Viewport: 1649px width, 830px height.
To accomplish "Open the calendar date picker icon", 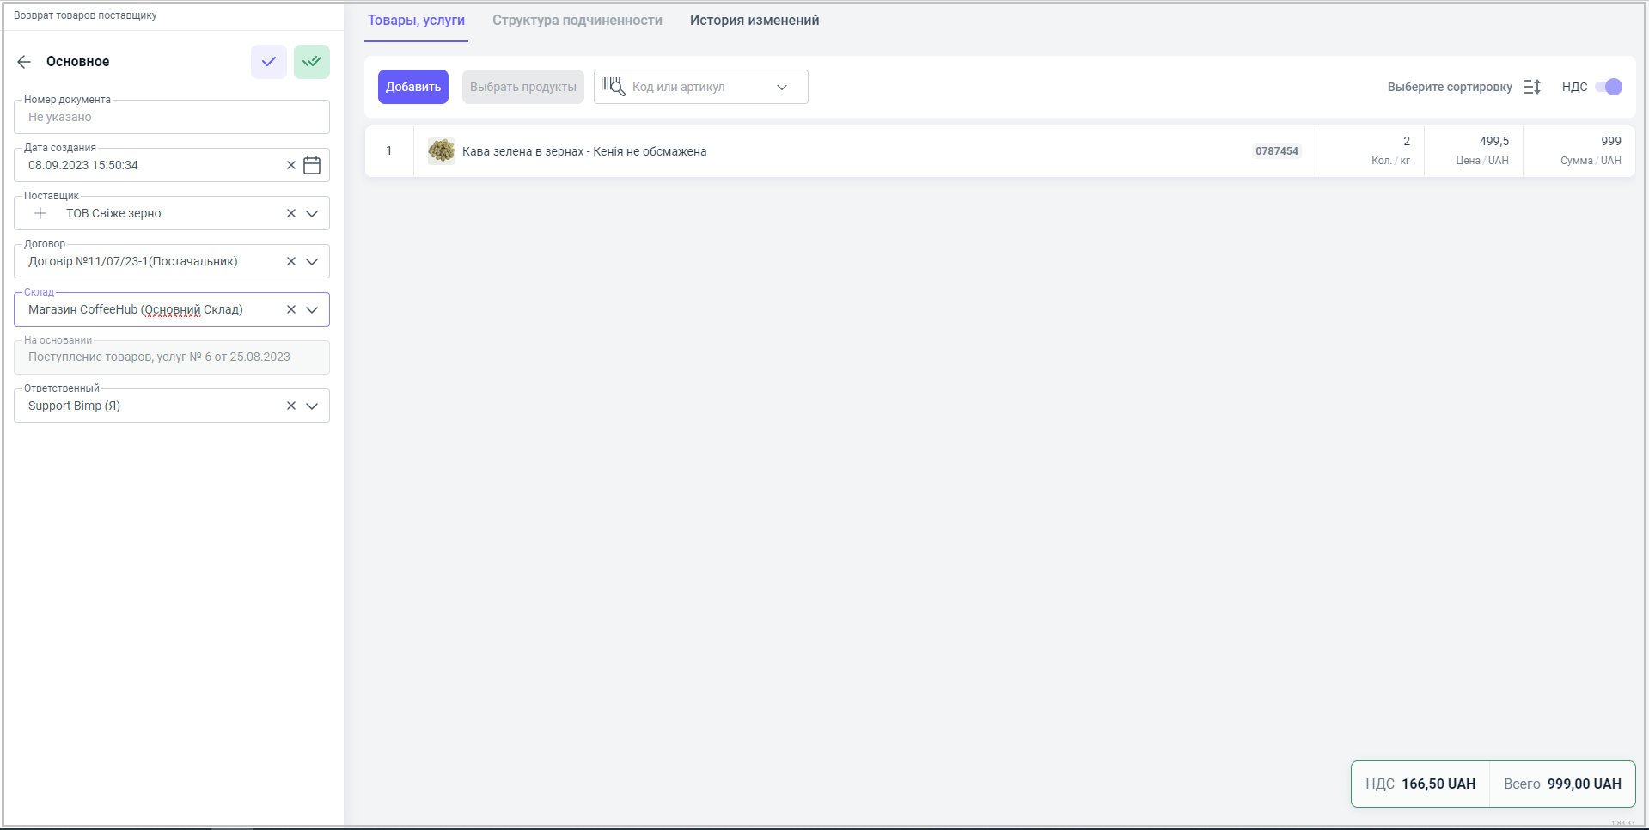I will coord(312,165).
